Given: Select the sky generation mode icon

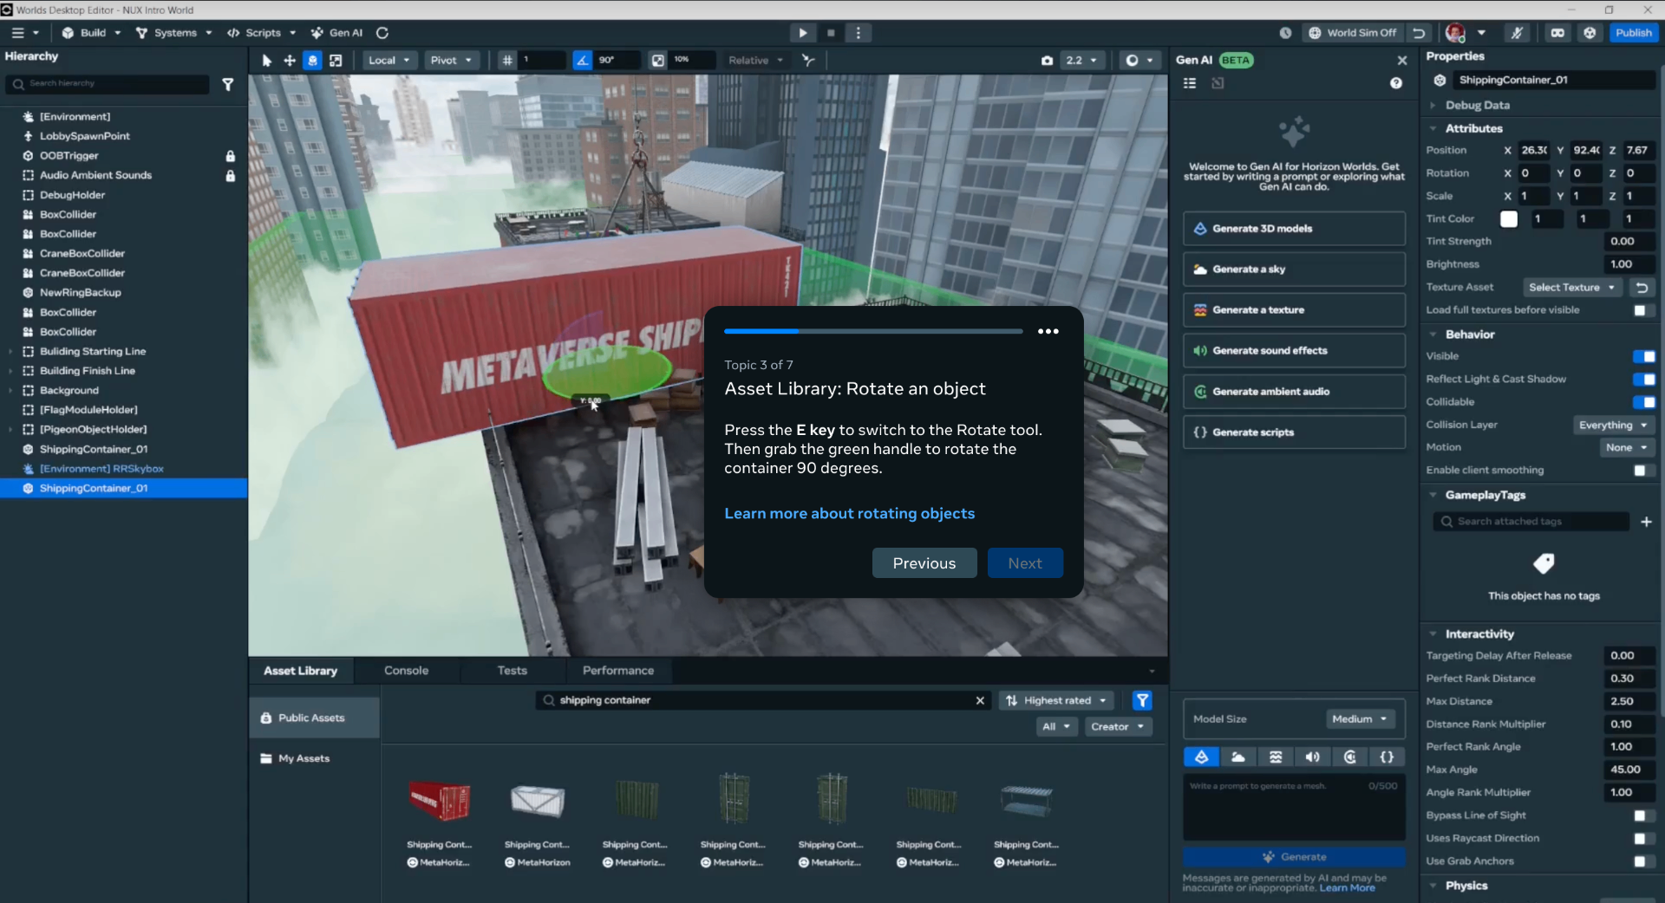Looking at the screenshot, I should click(x=1238, y=757).
